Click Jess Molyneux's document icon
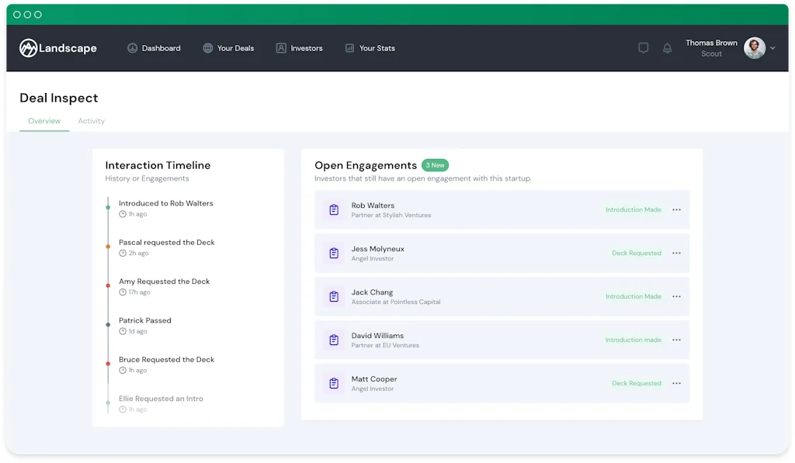This screenshot has width=795, height=463. 333,253
